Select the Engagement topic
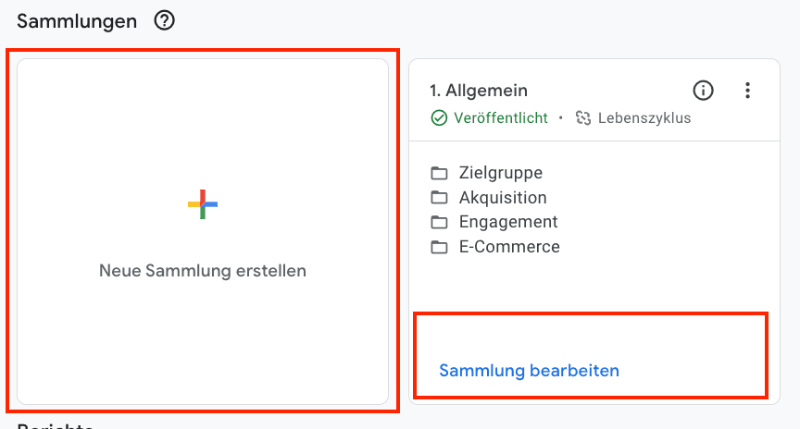The width and height of the screenshot is (800, 429). tap(508, 222)
